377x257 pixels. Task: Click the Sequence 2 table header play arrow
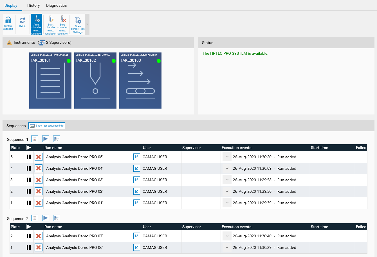tap(29, 227)
